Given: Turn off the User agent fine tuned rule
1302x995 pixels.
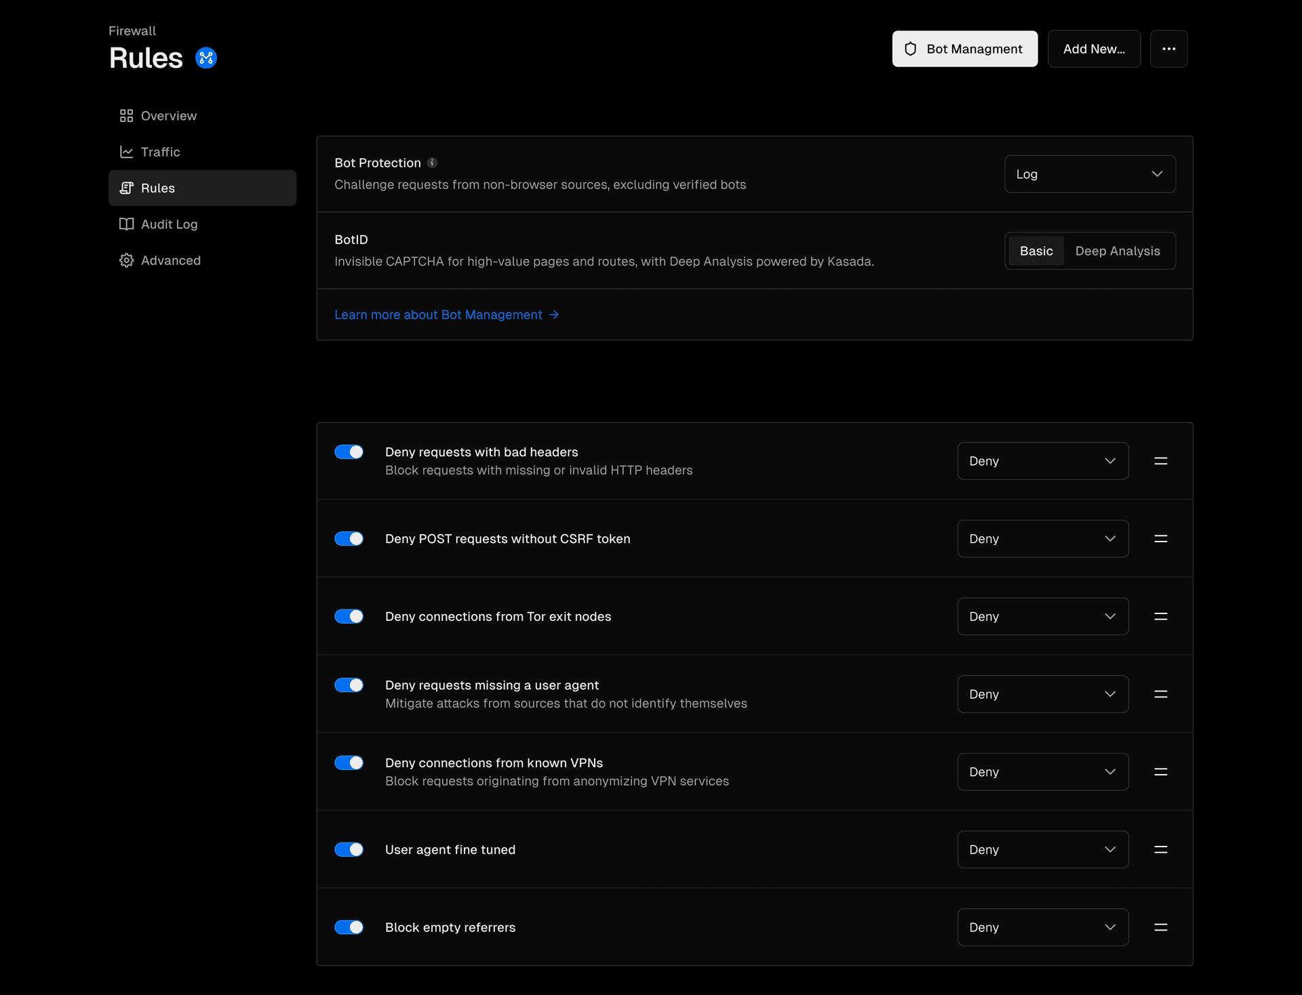Looking at the screenshot, I should (349, 849).
